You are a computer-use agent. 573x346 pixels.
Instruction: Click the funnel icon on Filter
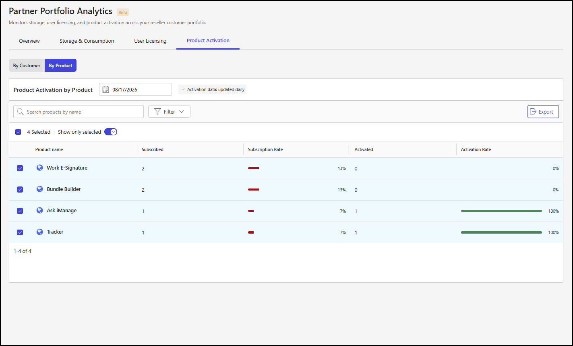tap(157, 112)
